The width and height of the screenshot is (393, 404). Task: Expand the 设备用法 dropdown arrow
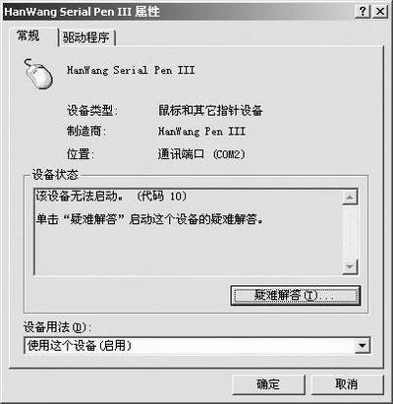point(363,345)
